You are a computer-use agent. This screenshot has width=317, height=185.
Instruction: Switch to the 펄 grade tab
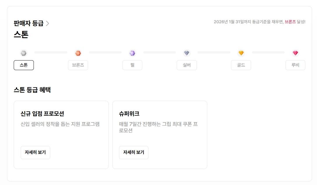point(132,65)
